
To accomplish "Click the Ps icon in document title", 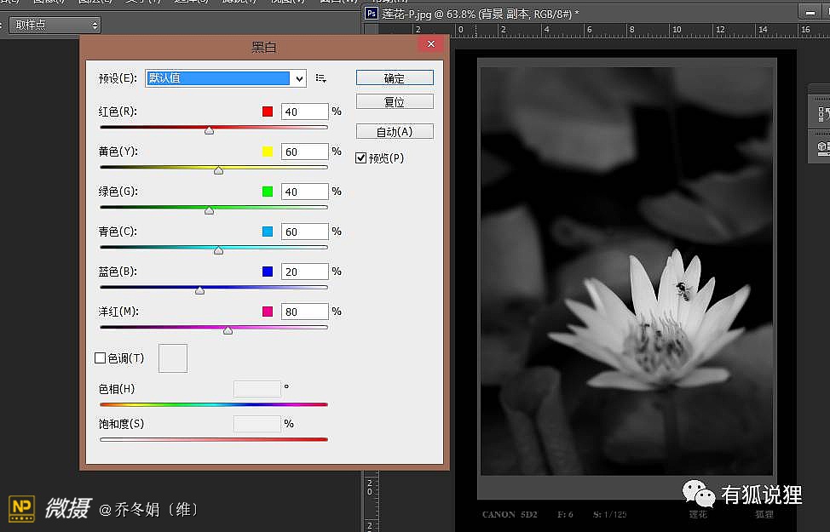I will pos(372,14).
